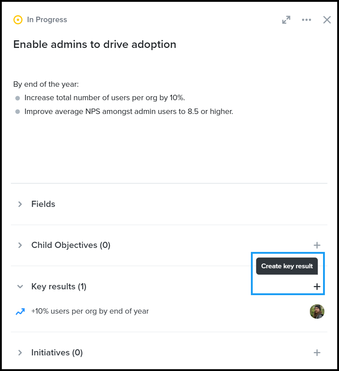The image size is (339, 371).
Task: Open the more options ellipsis menu
Action: point(306,20)
